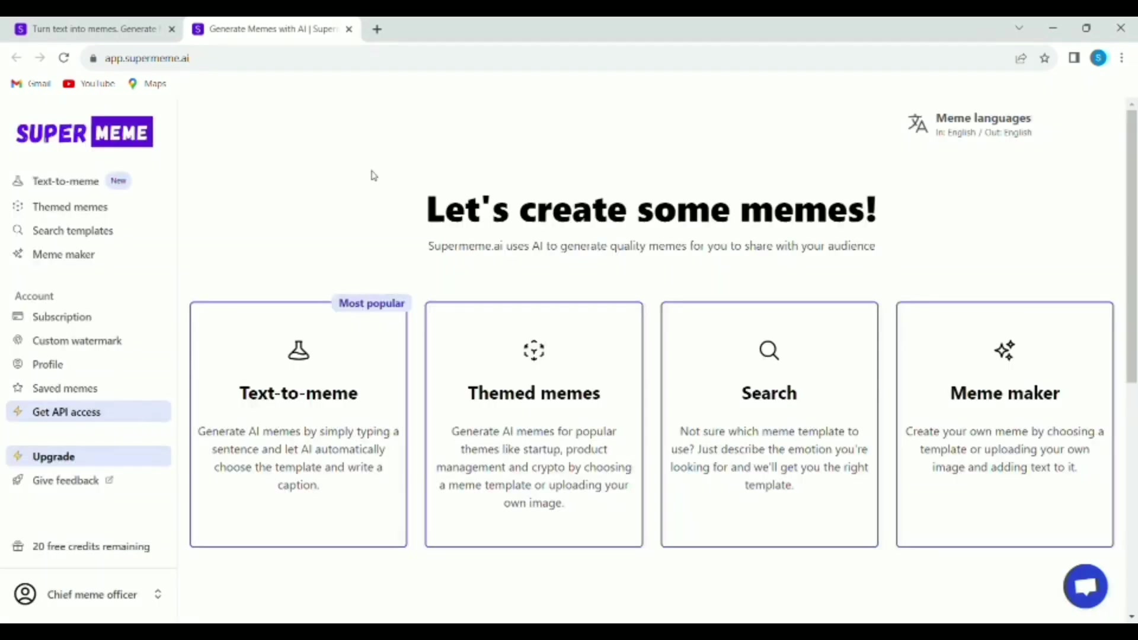Click the flask icon beside Text-to-meme in sidebar

(x=18, y=181)
